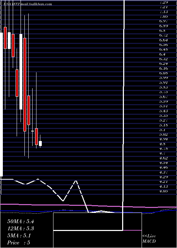Select the 4.78 price axis label

pos(164,148)
